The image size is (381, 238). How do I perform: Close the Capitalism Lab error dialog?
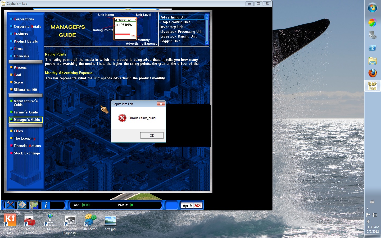pyautogui.click(x=161, y=104)
